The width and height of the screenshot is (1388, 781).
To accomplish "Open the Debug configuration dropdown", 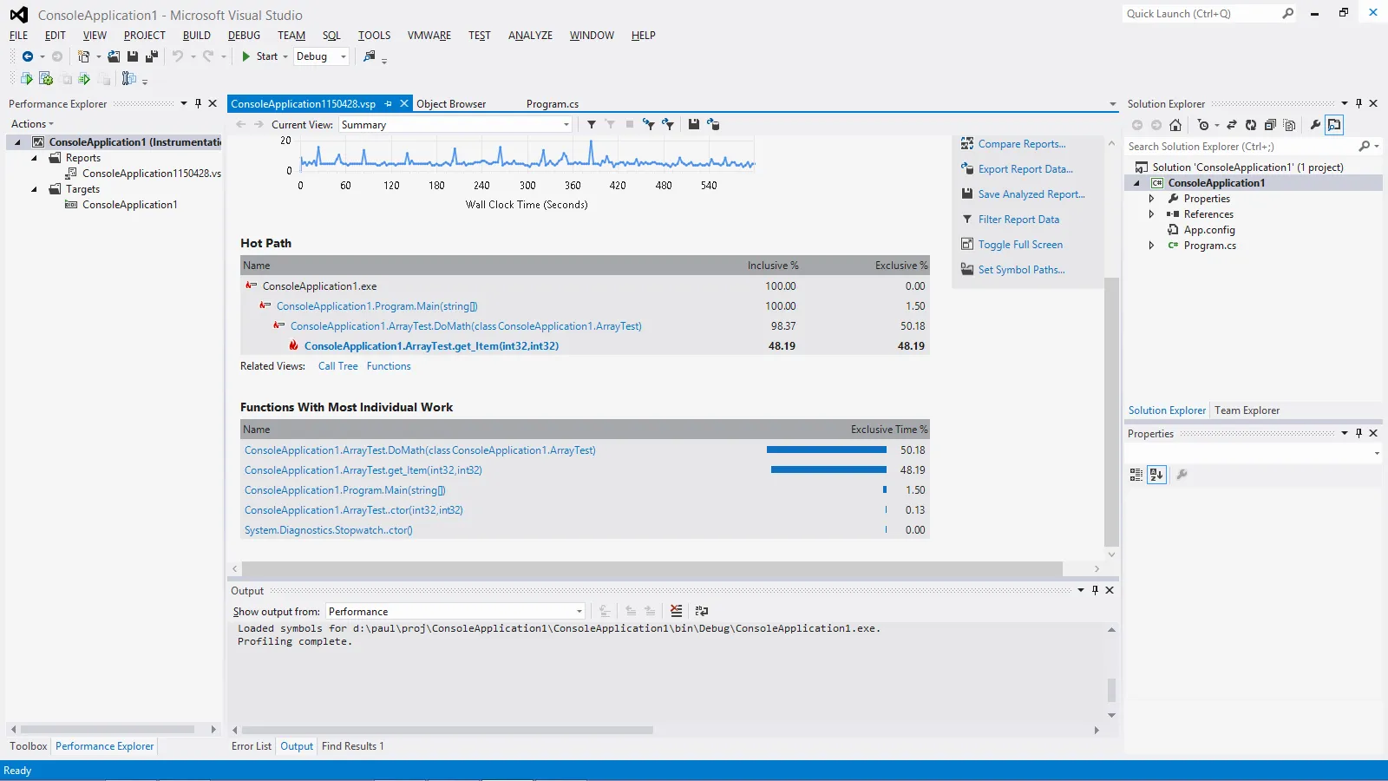I will pyautogui.click(x=321, y=56).
